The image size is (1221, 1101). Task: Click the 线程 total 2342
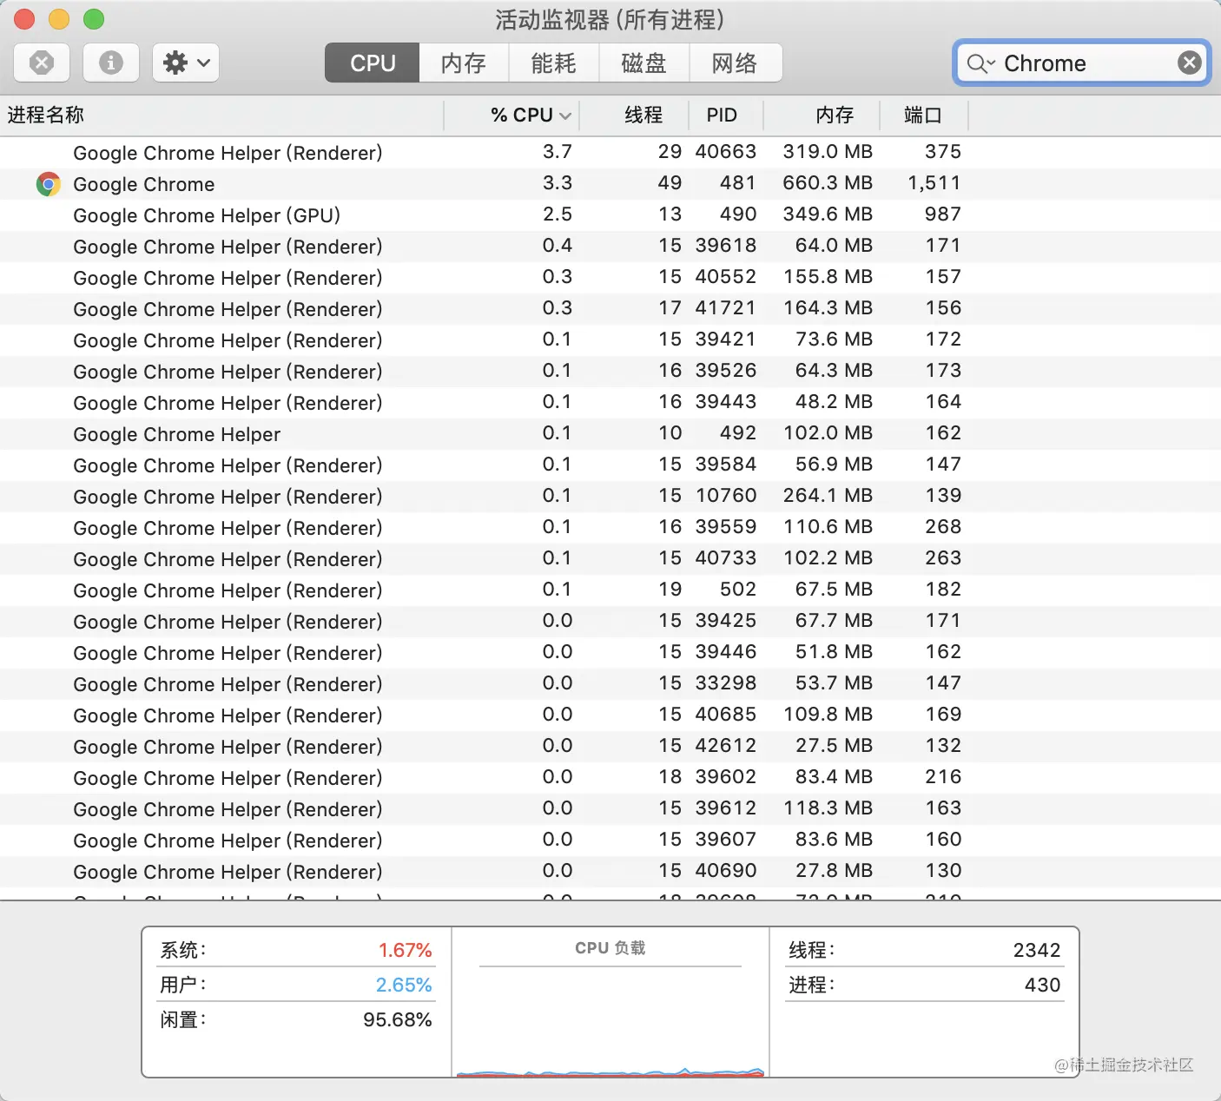[1037, 950]
